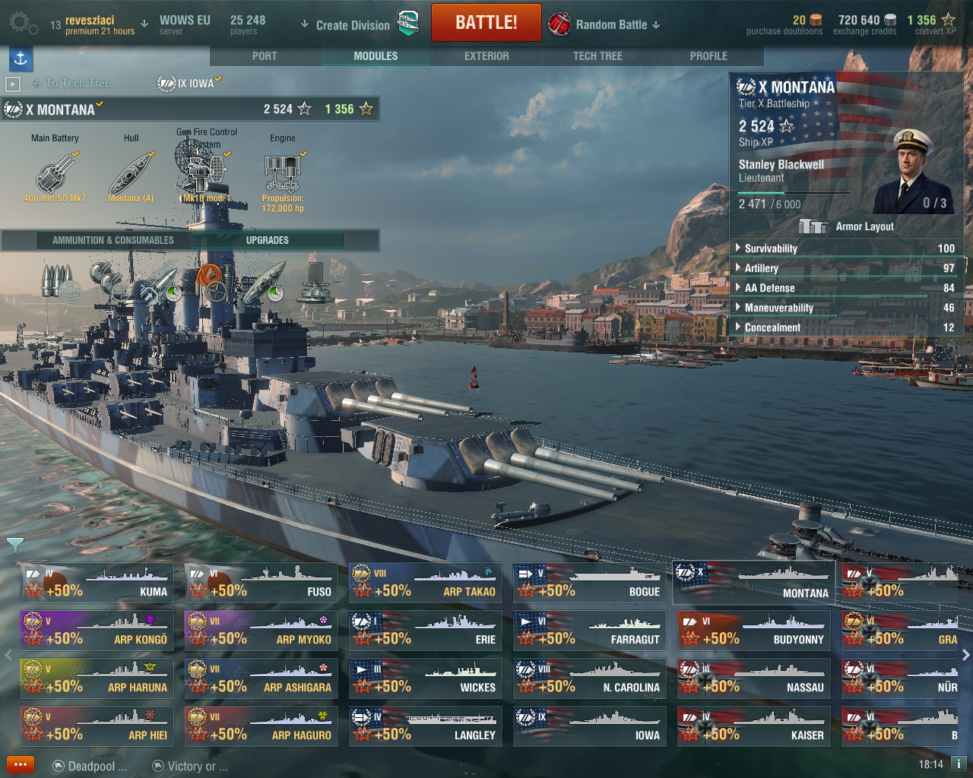Open the settings gear menu
973x778 pixels.
tap(22, 24)
